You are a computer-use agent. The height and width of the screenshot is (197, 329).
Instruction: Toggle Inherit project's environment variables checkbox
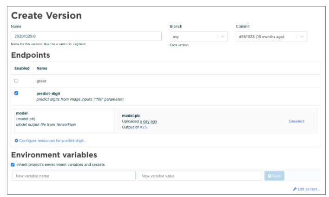[13, 164]
